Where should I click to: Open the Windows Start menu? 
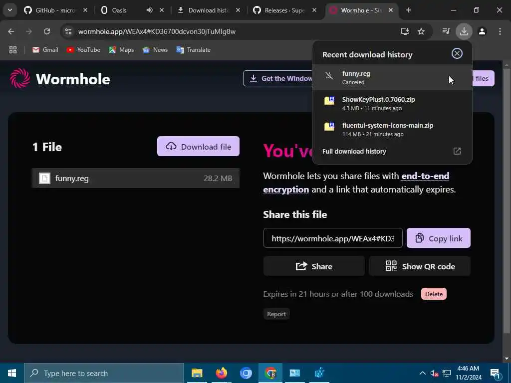coord(12,373)
